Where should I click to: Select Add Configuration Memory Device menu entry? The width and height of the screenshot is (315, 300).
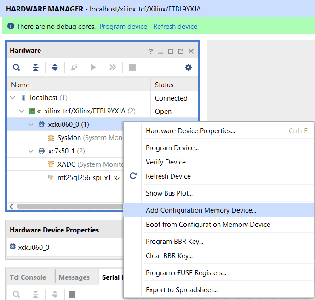[200, 210]
